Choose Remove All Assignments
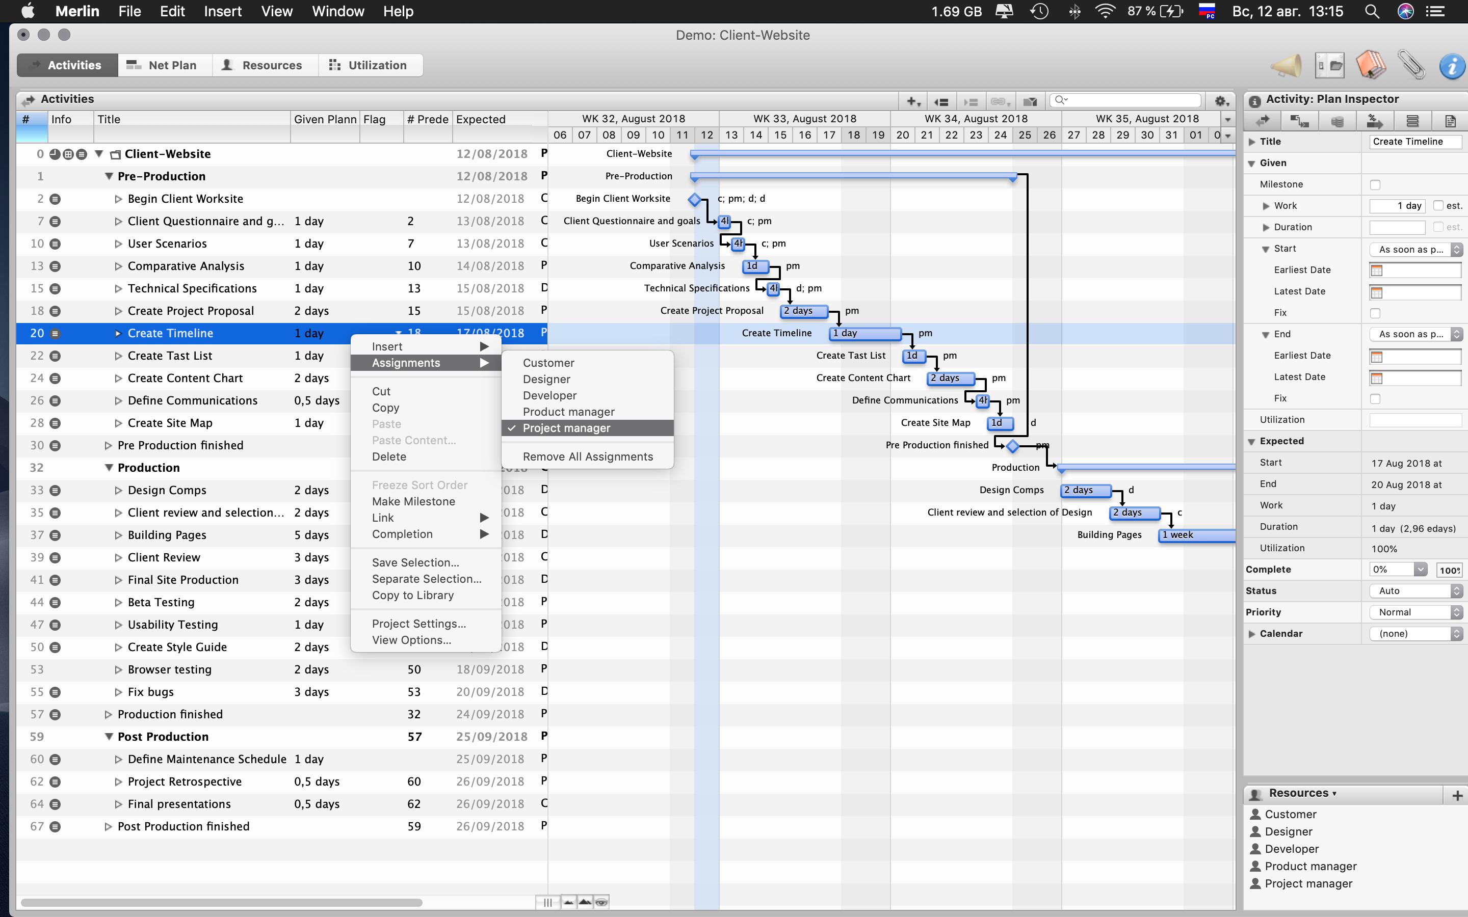The image size is (1468, 917). pyautogui.click(x=587, y=456)
